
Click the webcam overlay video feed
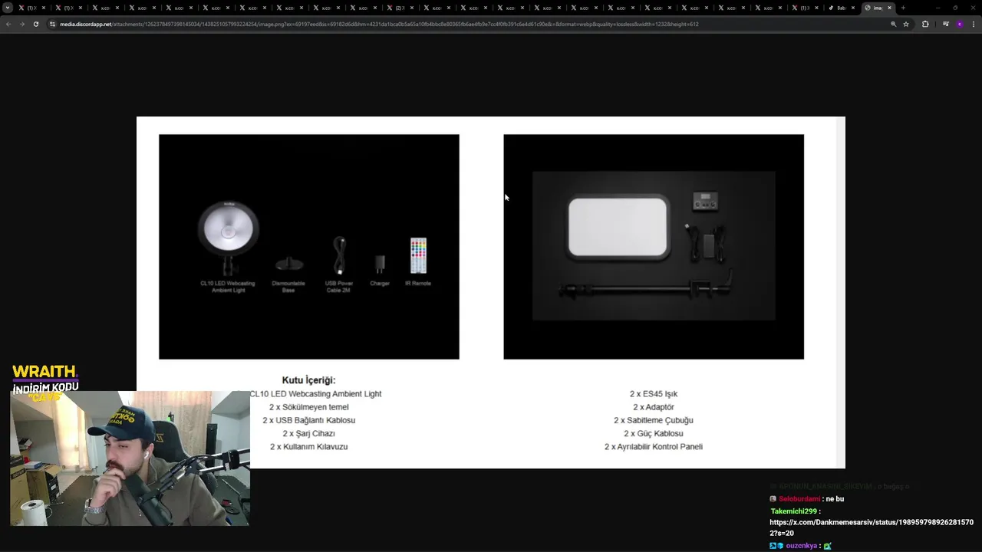[130, 458]
